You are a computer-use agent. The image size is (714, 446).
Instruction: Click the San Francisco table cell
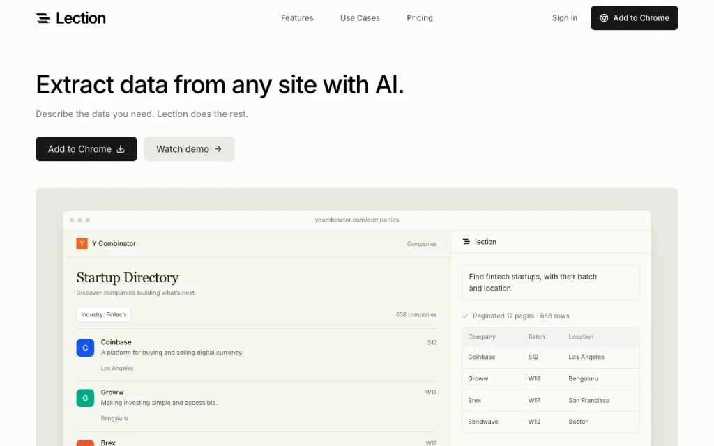point(588,401)
